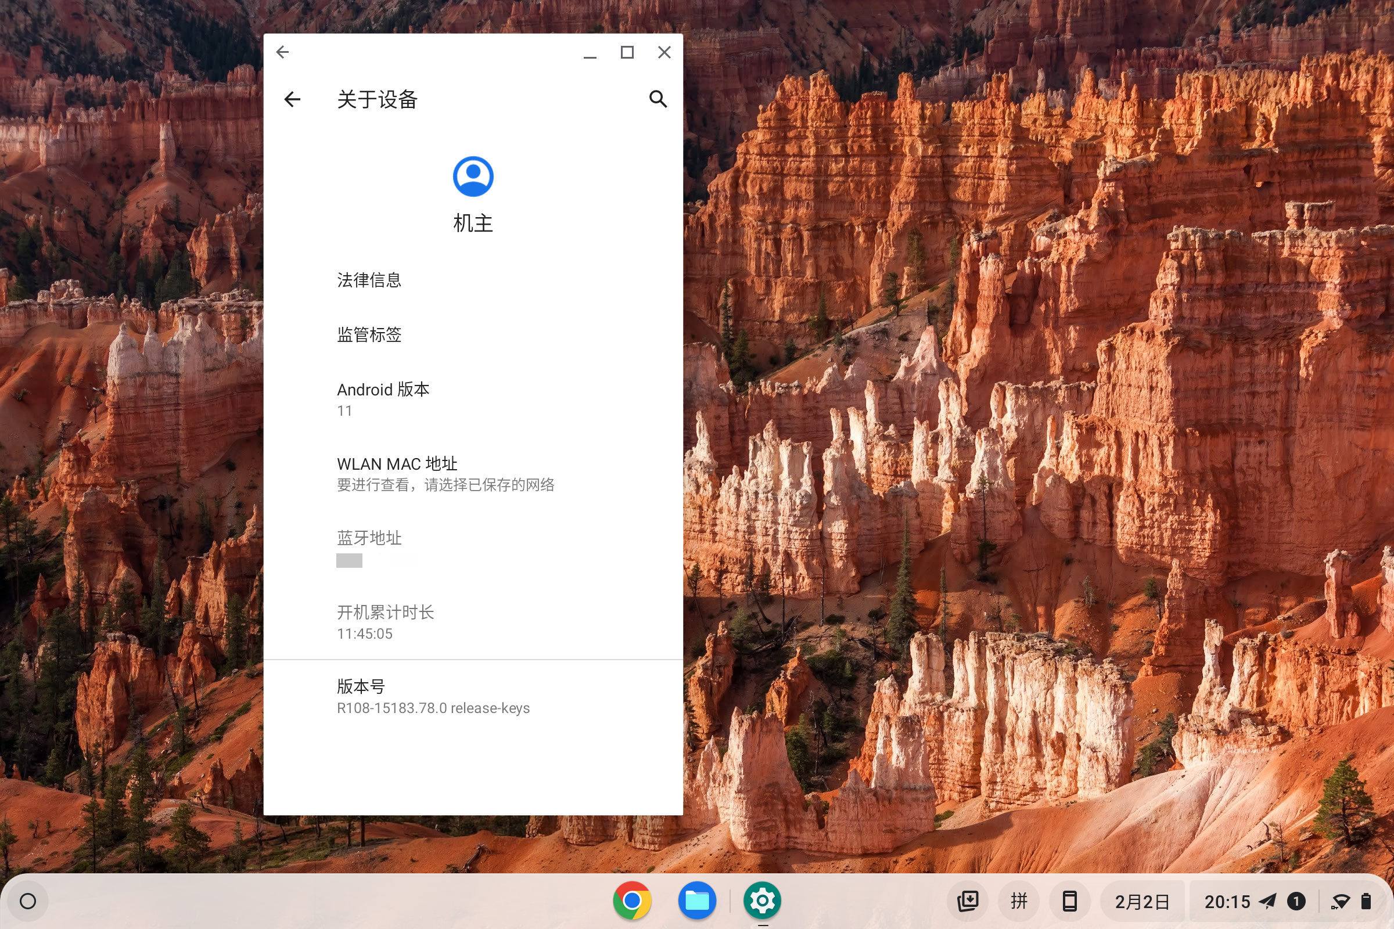Image resolution: width=1394 pixels, height=929 pixels.
Task: Click the battery icon in the status tray
Action: click(x=1369, y=901)
